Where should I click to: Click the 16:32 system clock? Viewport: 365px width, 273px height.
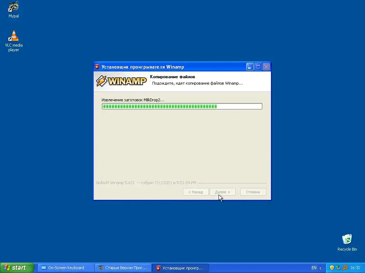coord(355,268)
